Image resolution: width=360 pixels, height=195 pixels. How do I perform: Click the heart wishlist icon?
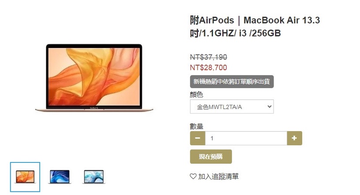point(193,176)
